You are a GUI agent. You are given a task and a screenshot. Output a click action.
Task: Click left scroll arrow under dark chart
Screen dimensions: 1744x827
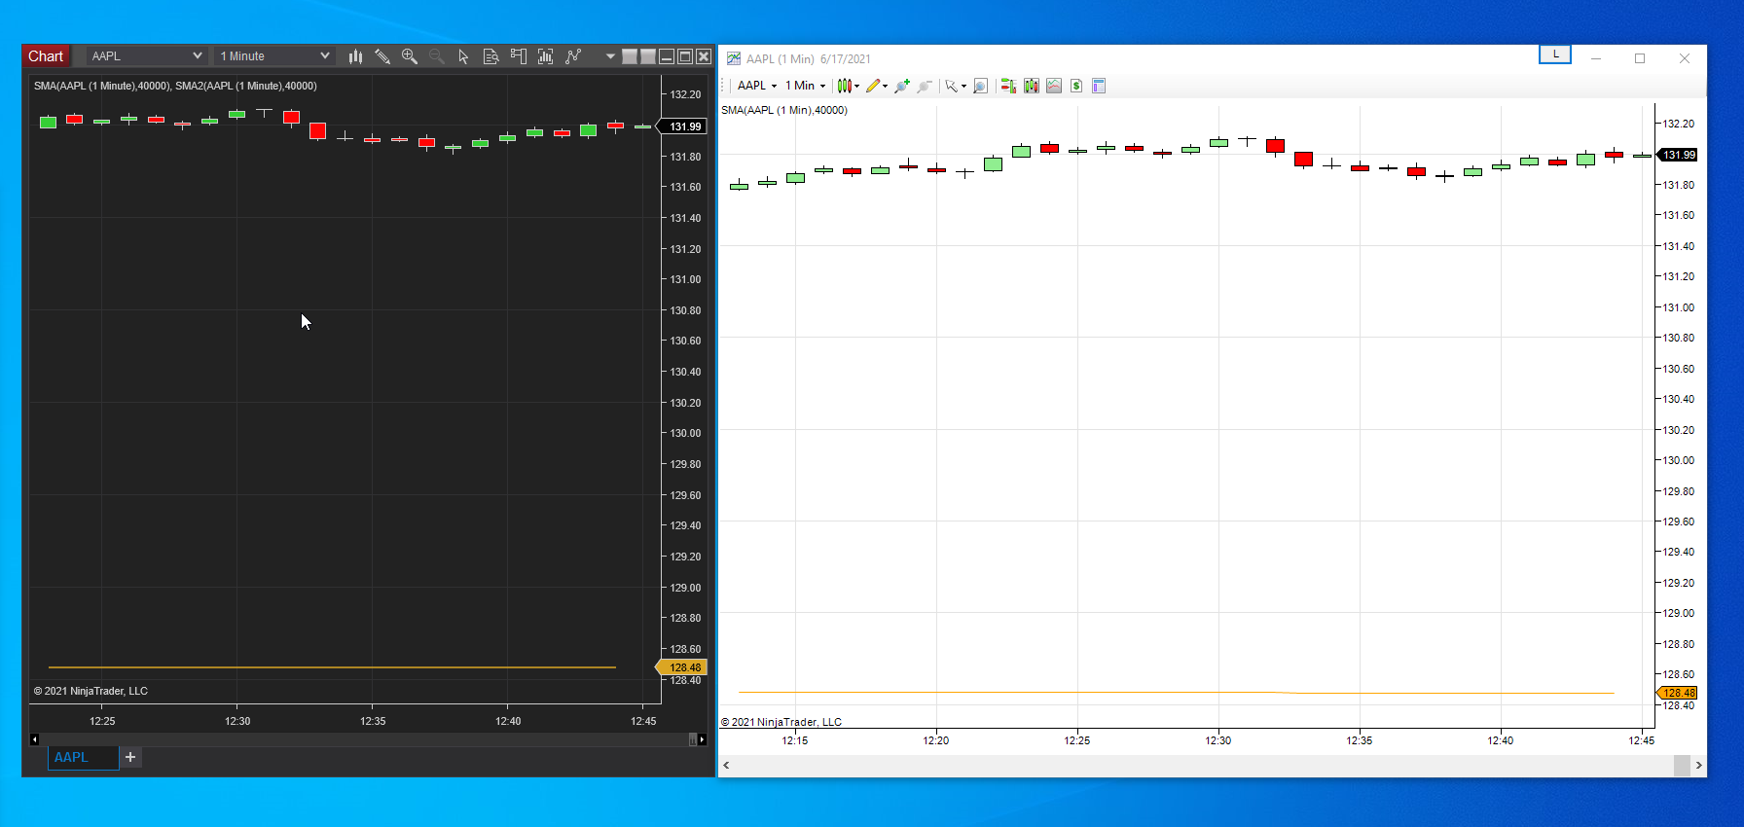[x=35, y=739]
